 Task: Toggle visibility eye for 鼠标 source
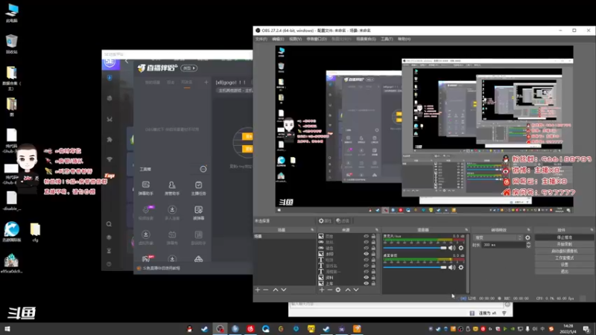coord(366,242)
